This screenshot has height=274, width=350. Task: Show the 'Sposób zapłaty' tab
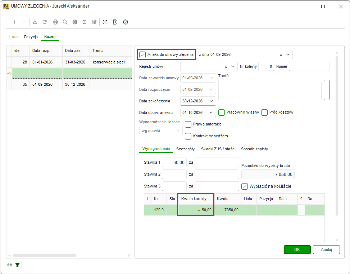254,149
